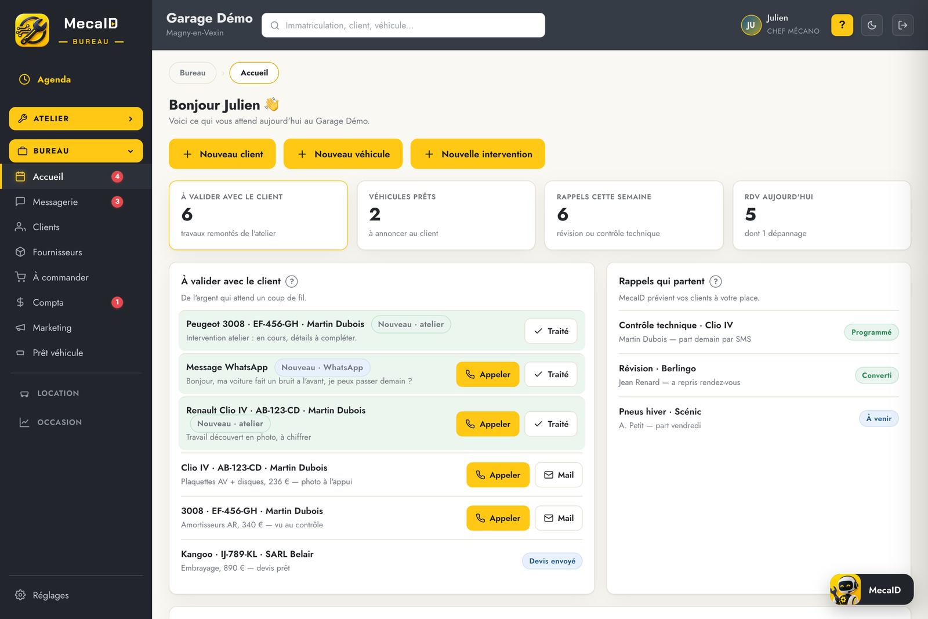Viewport: 928px width, 619px height.
Task: Select the Véhicules prêts stat card
Action: click(446, 215)
